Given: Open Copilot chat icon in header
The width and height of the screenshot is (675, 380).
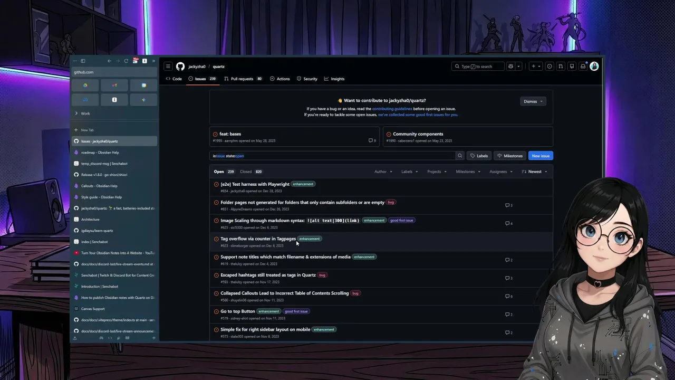Looking at the screenshot, I should (510, 66).
